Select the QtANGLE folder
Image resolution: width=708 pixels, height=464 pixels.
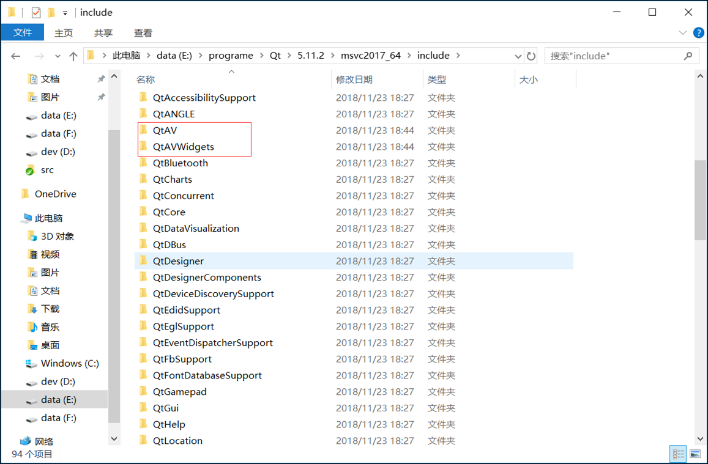point(174,114)
